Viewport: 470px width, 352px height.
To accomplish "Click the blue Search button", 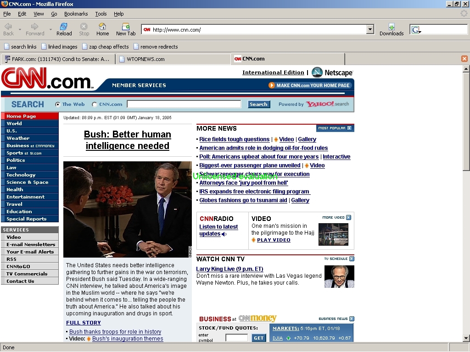I will 259,104.
